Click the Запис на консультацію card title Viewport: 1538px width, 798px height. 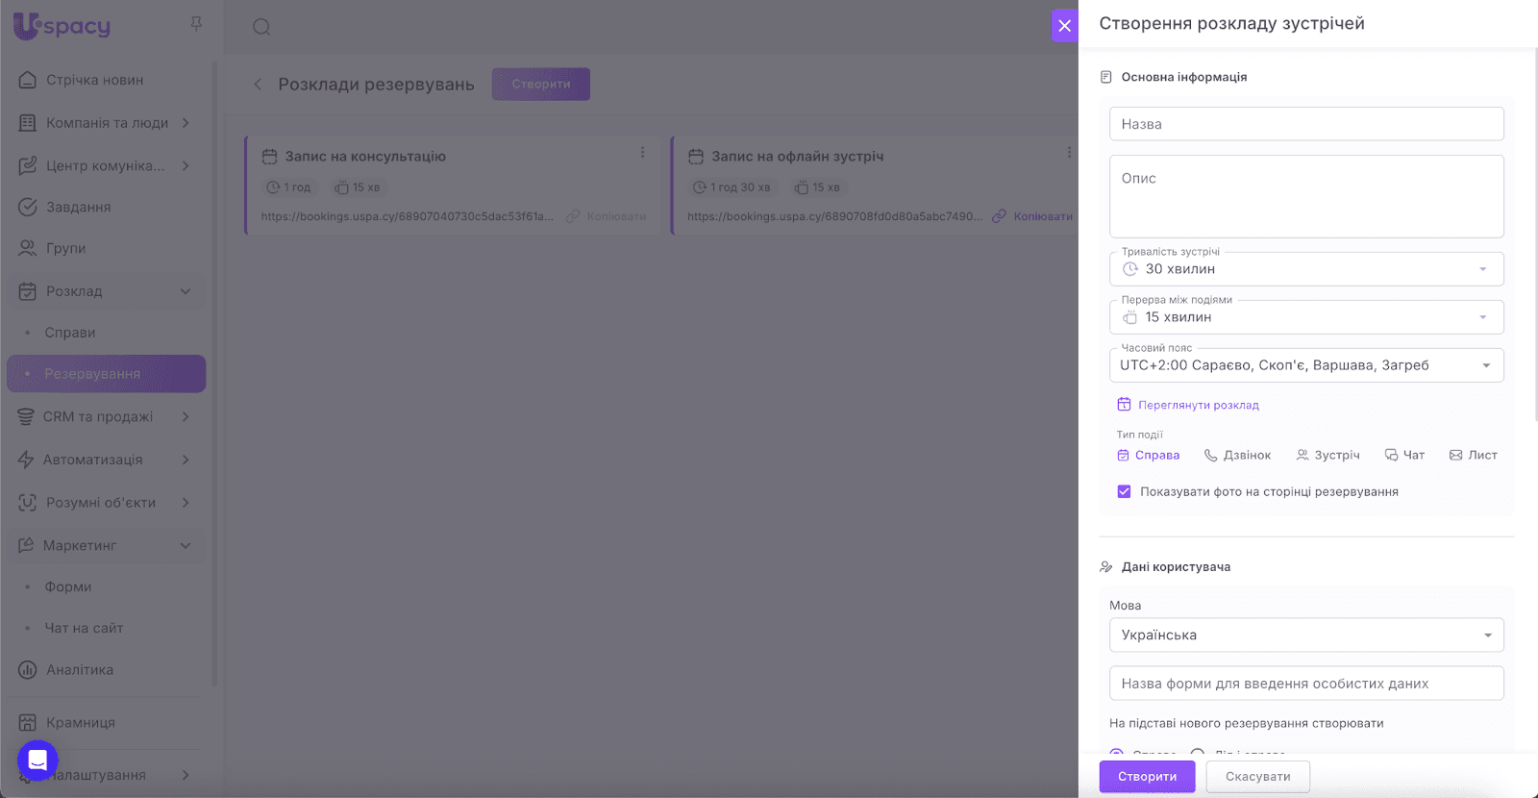coord(365,157)
